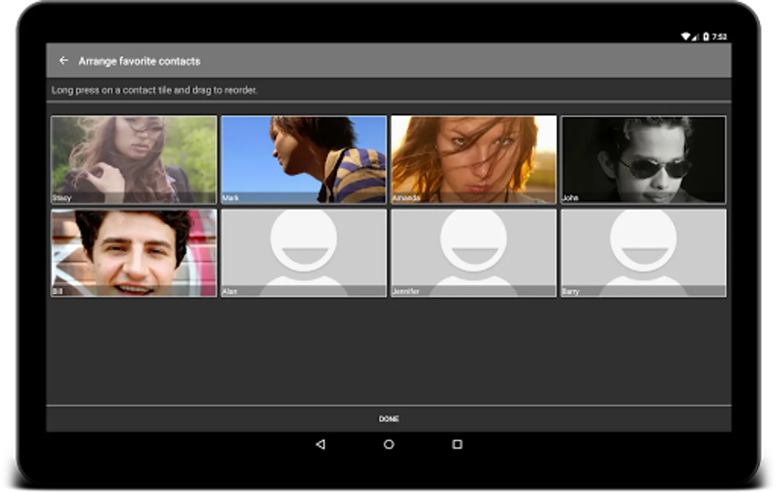Viewport: 776px width, 494px height.
Task: Tap the cellular signal status icon
Action: 696,37
